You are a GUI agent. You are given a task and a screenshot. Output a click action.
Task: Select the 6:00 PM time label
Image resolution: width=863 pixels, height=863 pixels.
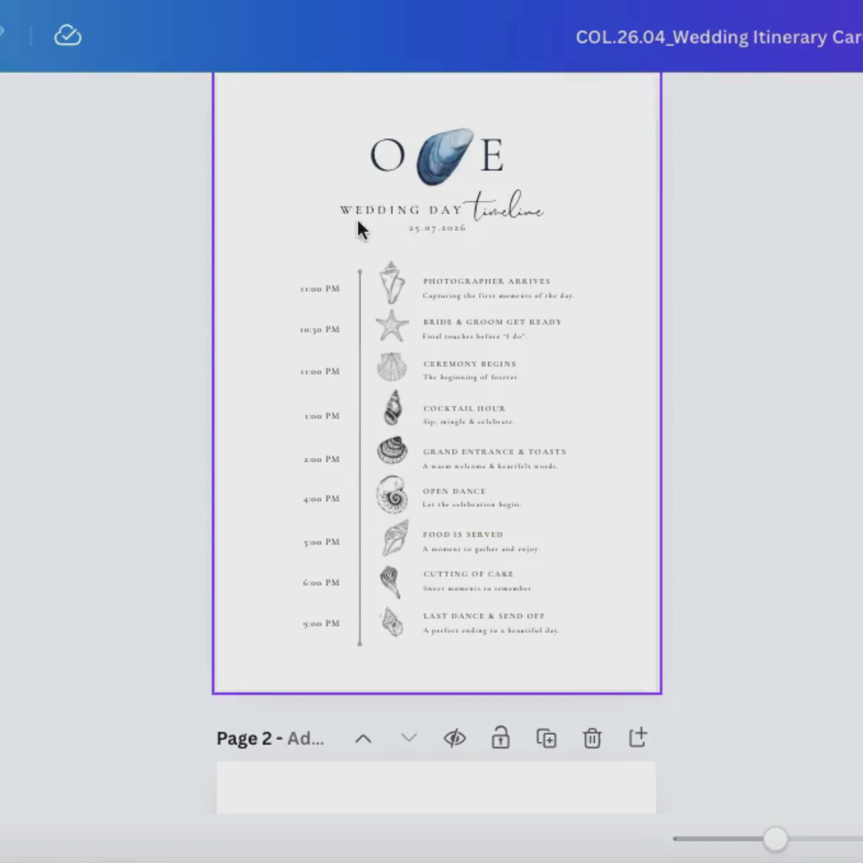coord(321,583)
